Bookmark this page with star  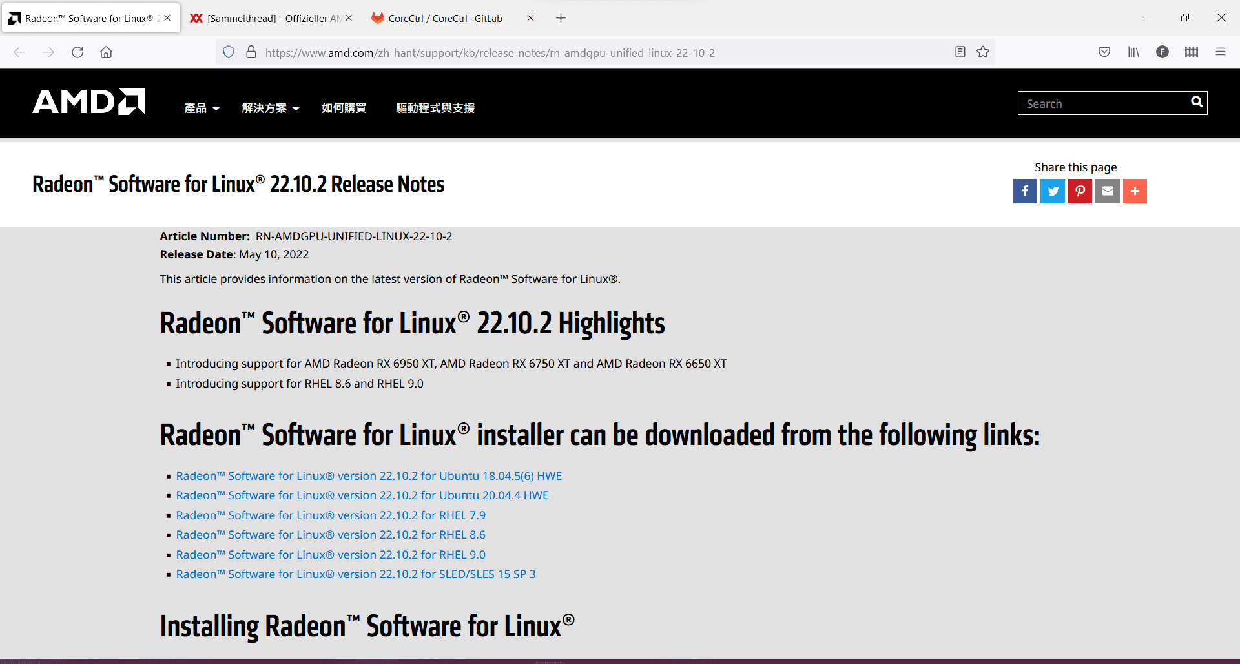pyautogui.click(x=983, y=52)
